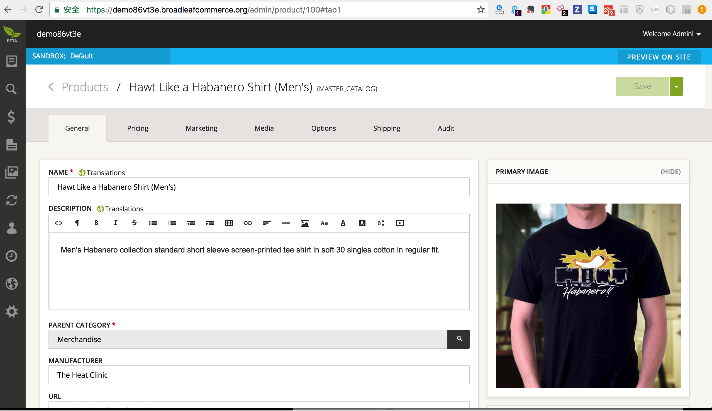This screenshot has width=712, height=411.
Task: Insert video in description editor
Action: pyautogui.click(x=400, y=223)
